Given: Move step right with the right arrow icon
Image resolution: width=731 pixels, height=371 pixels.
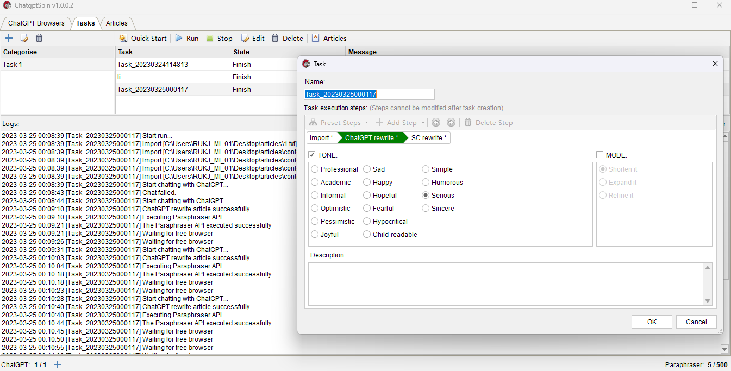Looking at the screenshot, I should (451, 123).
